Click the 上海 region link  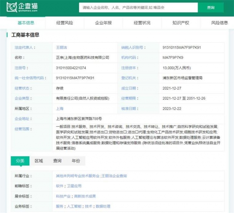click(x=60, y=108)
